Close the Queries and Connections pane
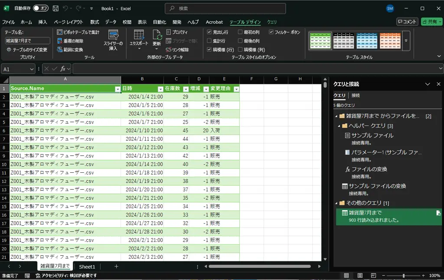444x280 pixels. [x=439, y=84]
